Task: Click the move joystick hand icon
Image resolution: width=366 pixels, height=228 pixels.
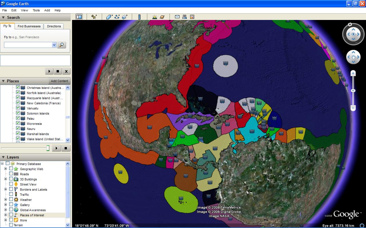Action: click(x=353, y=57)
